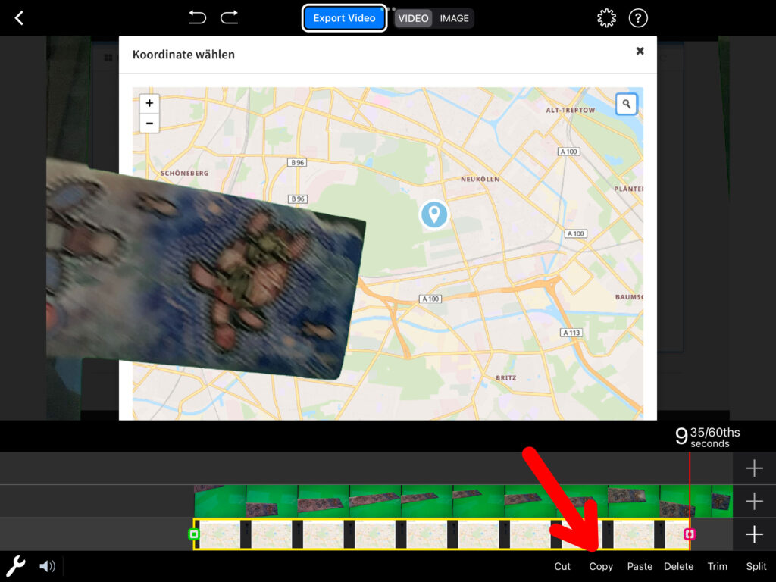This screenshot has width=776, height=582.
Task: Choose Split in the bottom toolbar
Action: pos(756,566)
